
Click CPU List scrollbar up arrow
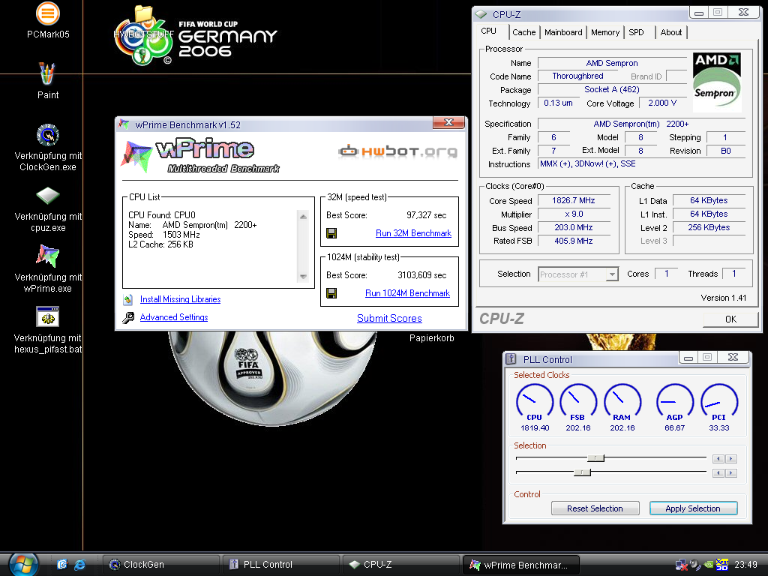pos(303,217)
